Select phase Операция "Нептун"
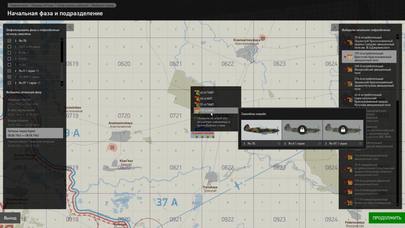 pos(34,102)
